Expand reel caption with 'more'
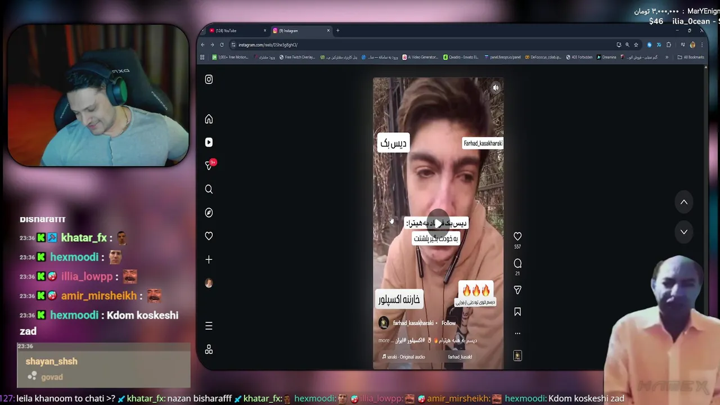The width and height of the screenshot is (720, 405). coord(384,340)
